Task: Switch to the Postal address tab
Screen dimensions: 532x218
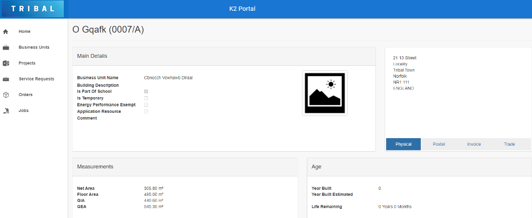Action: 439,144
